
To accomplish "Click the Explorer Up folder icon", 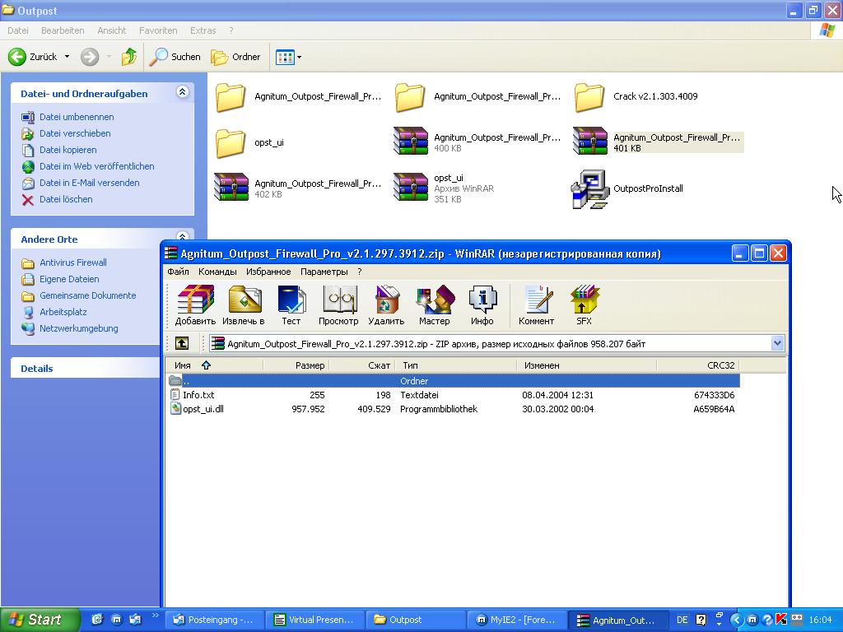I will (x=129, y=57).
